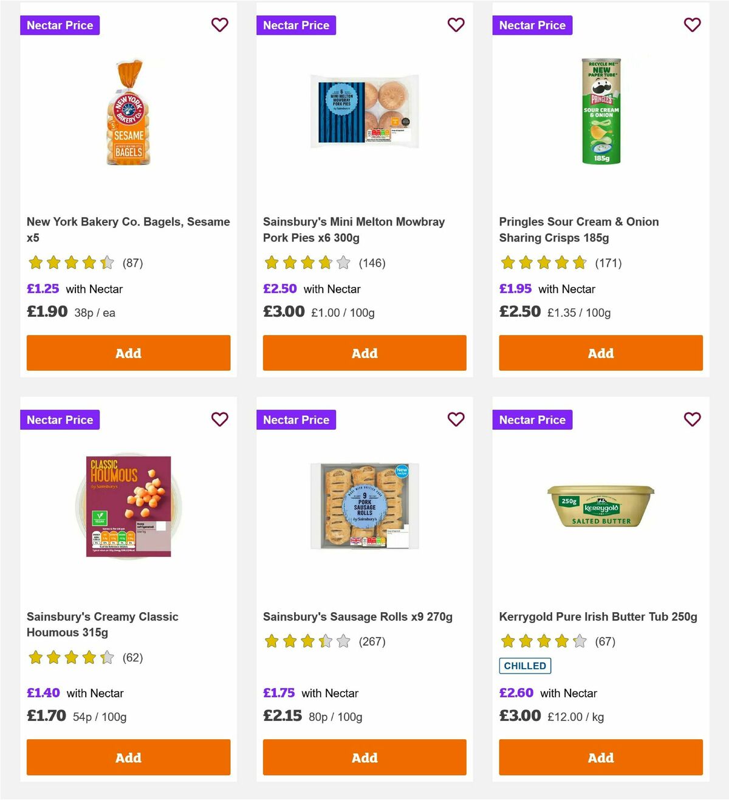Image resolution: width=729 pixels, height=800 pixels.
Task: Click the CHILLED label under Kerrygold butter
Action: click(x=525, y=666)
